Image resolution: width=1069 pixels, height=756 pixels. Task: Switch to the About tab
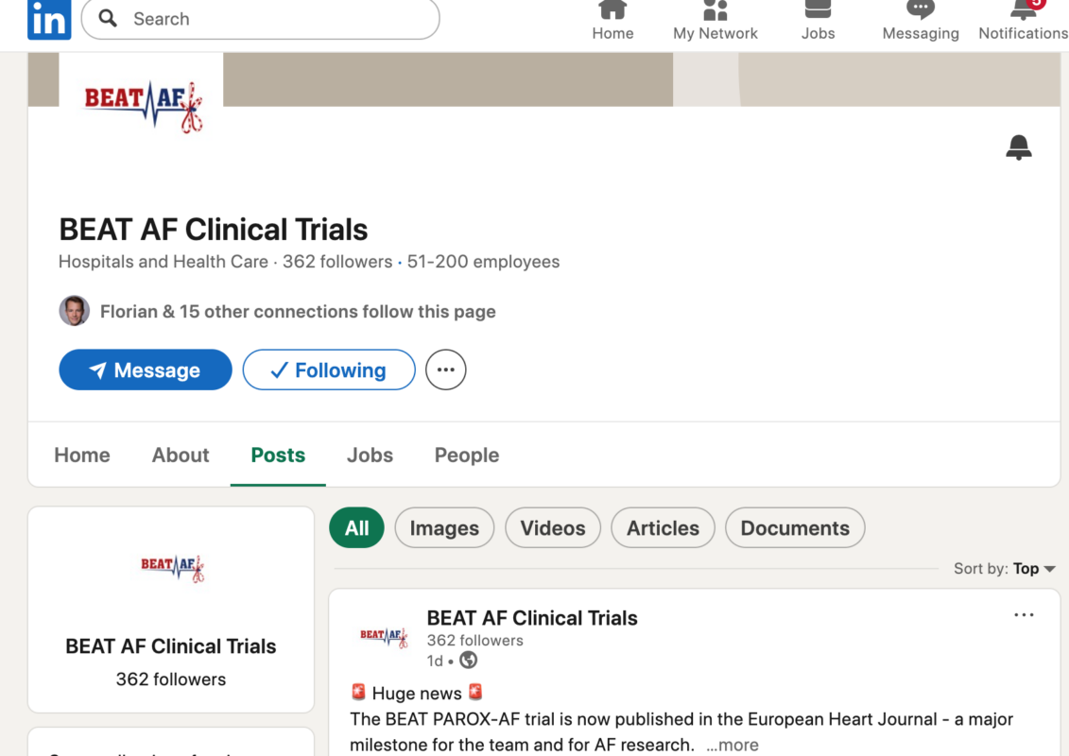[x=181, y=455]
